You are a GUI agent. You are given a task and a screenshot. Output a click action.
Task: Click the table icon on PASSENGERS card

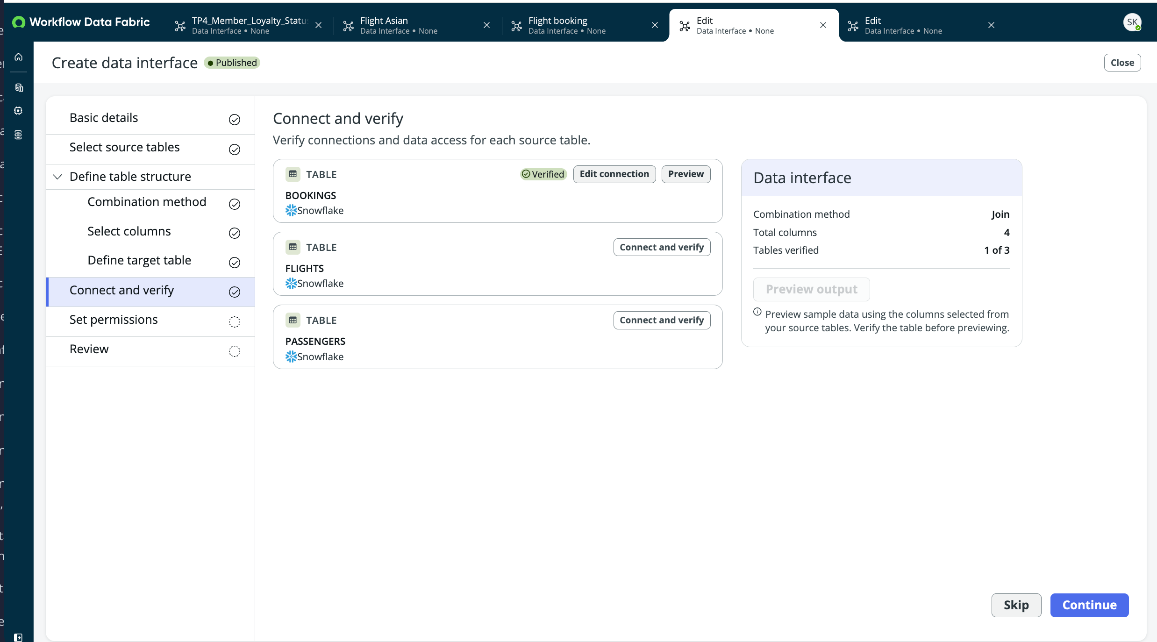(x=293, y=320)
